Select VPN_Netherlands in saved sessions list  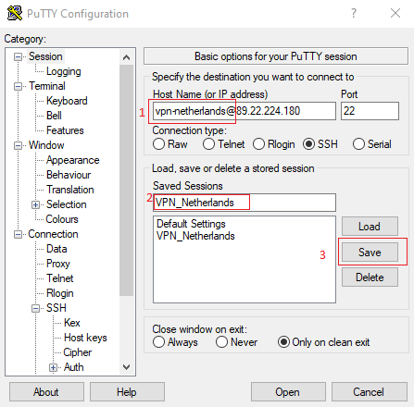tap(195, 236)
